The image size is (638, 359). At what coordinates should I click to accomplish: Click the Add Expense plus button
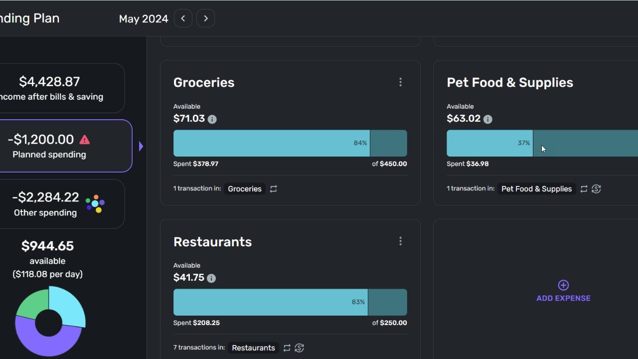tap(563, 285)
